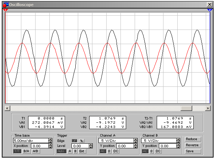Select rising edge trigger icon
215x159 pixels.
click(x=75, y=141)
